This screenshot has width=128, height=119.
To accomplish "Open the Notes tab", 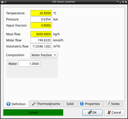I will tap(113, 104).
